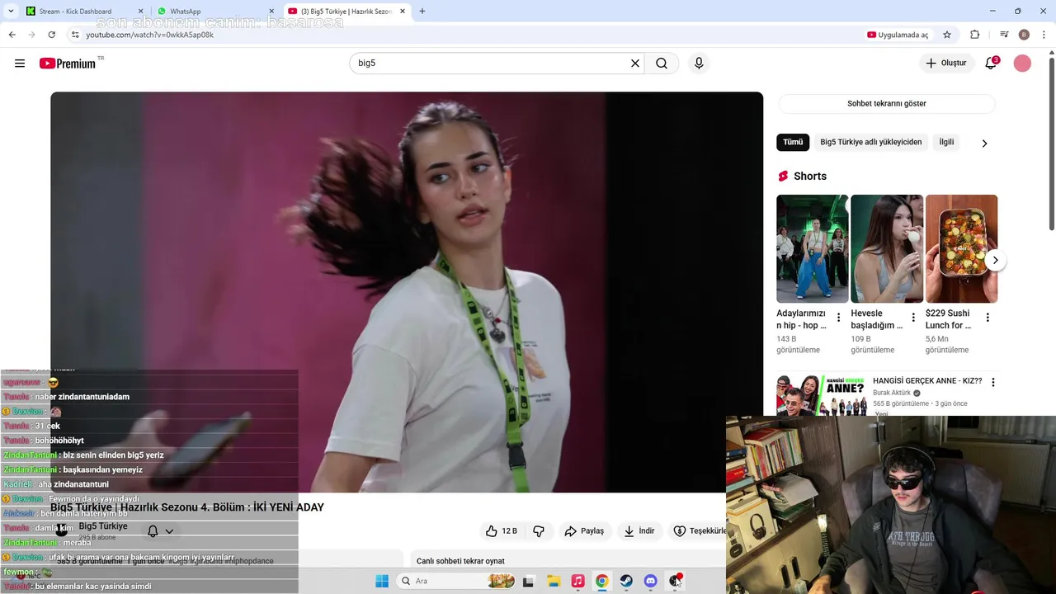This screenshot has width=1056, height=594.
Task: Open Chrome extensions puzzle icon
Action: tap(974, 35)
